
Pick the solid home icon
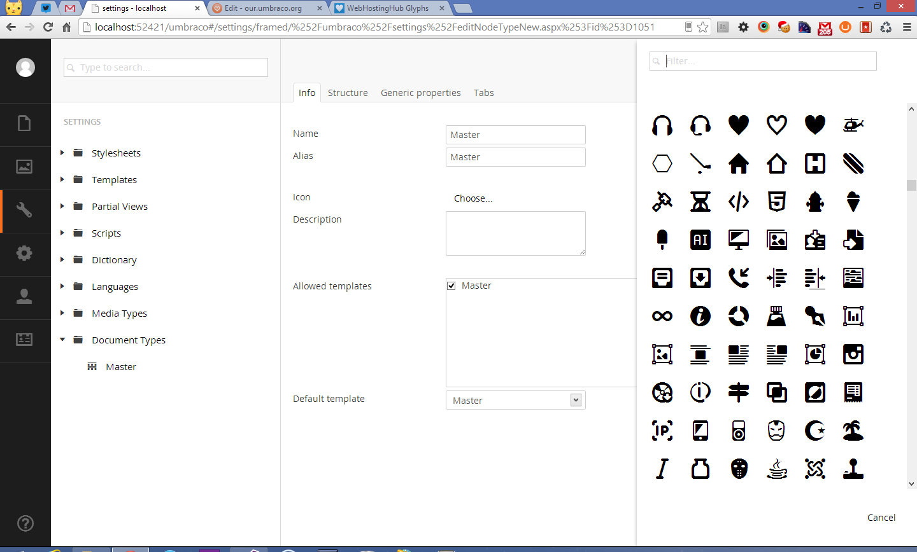(x=739, y=163)
